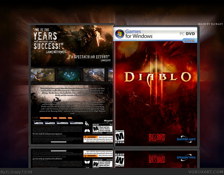Click the Windows logo on the cover banner
The width and height of the screenshot is (224, 175).
[x=120, y=33]
